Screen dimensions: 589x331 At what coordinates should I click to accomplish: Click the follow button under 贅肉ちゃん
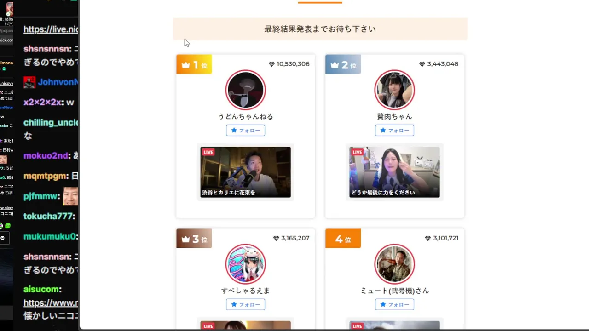tap(394, 130)
